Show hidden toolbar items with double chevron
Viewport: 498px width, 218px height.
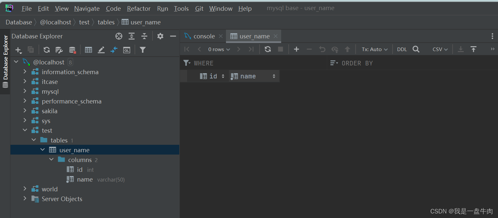492,49
